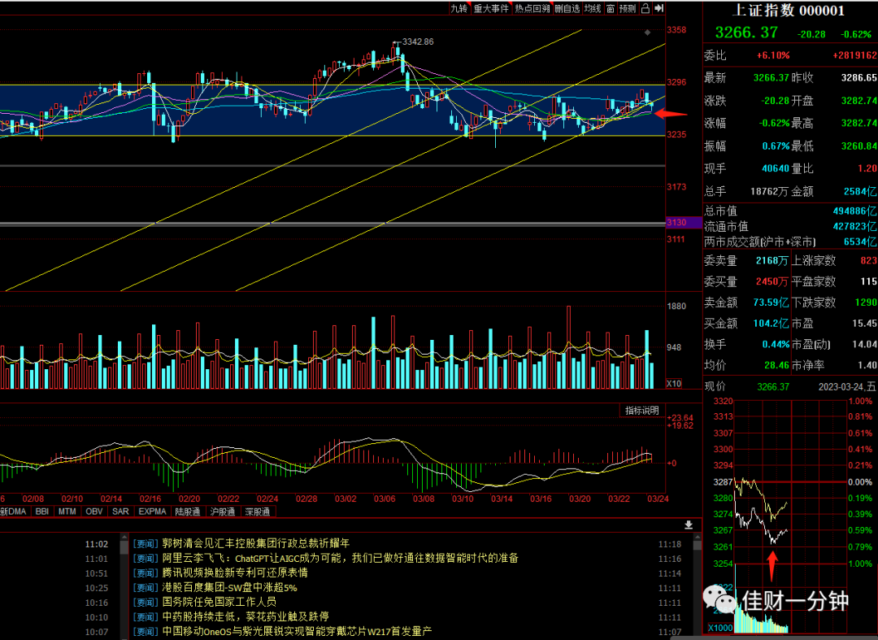Click the arrow-to-bar collapse icon

pos(659,8)
